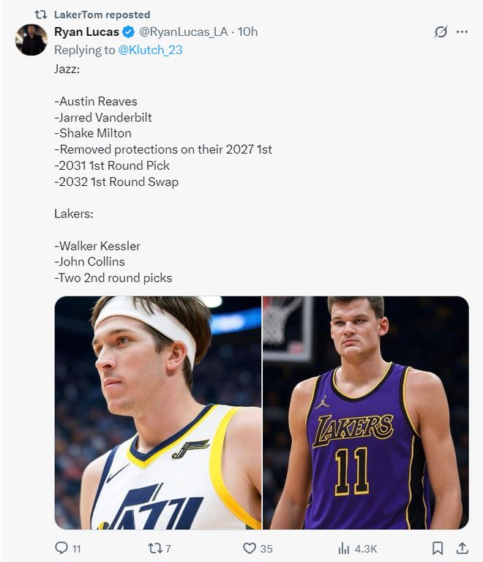Open the Jazz jersey photo on left
The height and width of the screenshot is (562, 483).
[157, 412]
